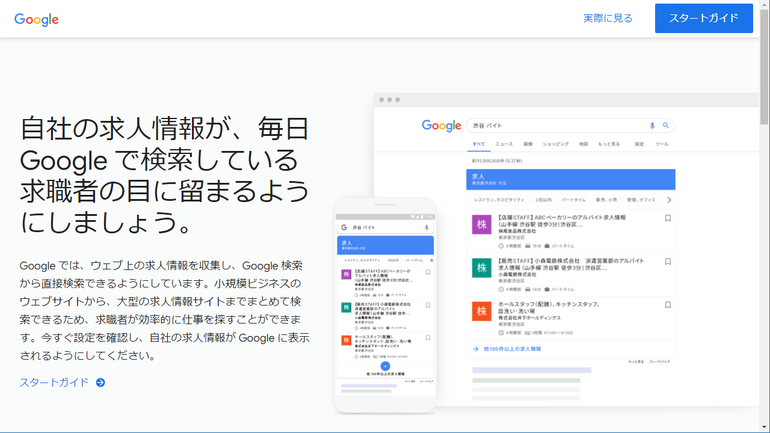Bookmark the ホールスタッフ listing in the phone mockup
770x433 pixels.
click(x=428, y=338)
